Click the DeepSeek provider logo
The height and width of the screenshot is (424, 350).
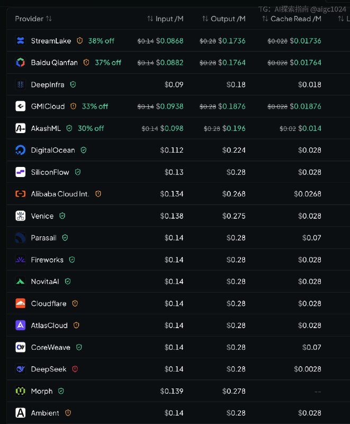(21, 369)
